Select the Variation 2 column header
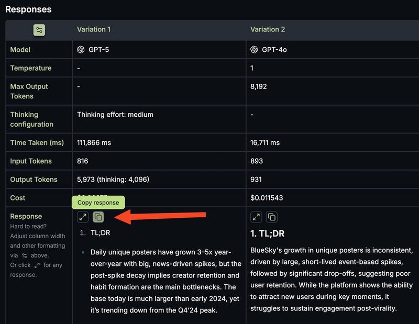Viewport: 419px width, 324px height. (268, 29)
